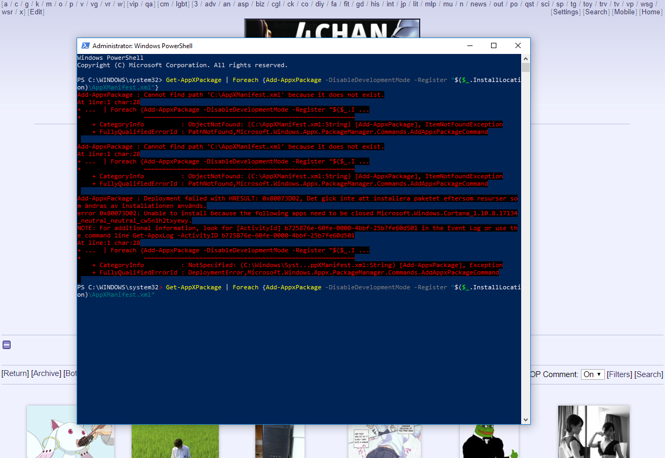The width and height of the screenshot is (665, 458).
Task: Collapse the thread with the minus icon
Action: point(7,345)
